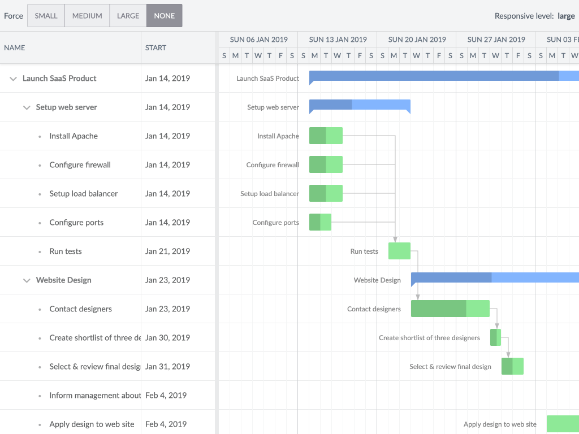Screen dimensions: 579x434
Task: Collapse the Setup web server group
Action: pyautogui.click(x=27, y=107)
